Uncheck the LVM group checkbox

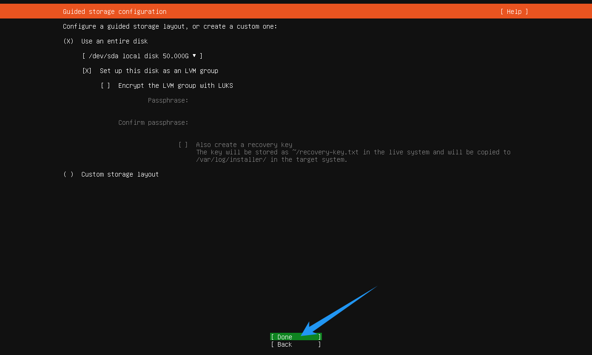click(x=87, y=71)
